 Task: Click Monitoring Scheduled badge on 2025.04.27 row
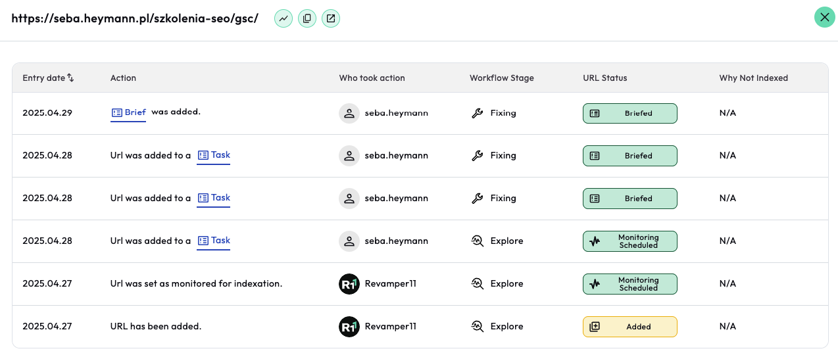629,284
